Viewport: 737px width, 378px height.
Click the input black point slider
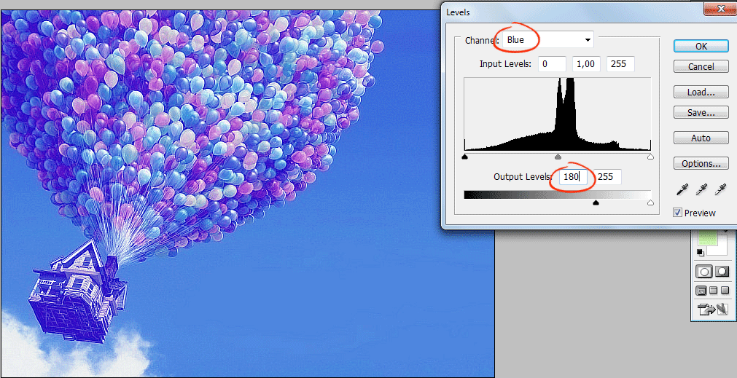pos(465,157)
